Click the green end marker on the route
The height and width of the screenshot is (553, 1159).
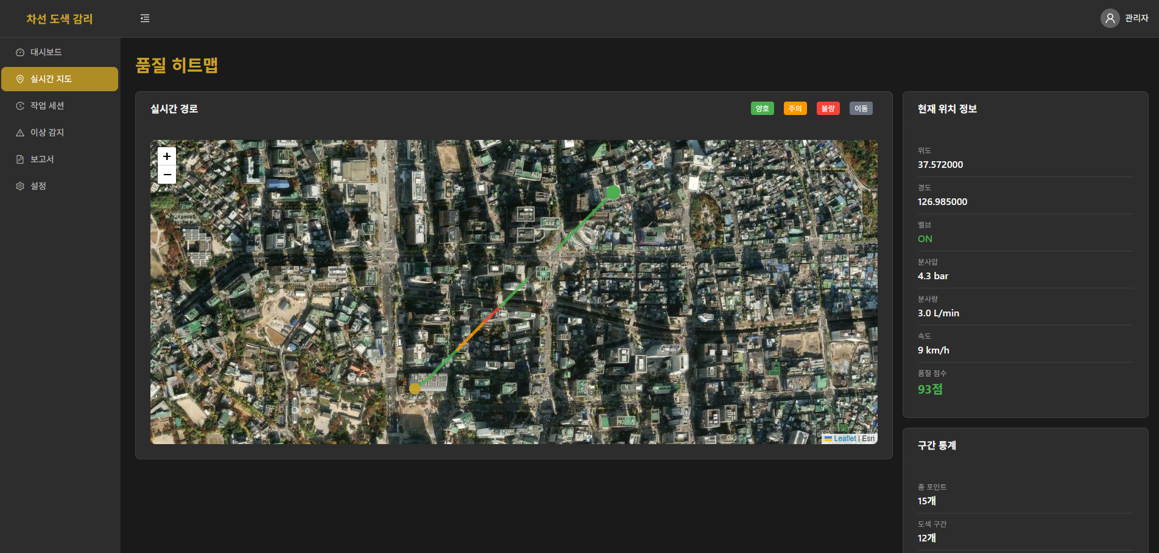[613, 192]
